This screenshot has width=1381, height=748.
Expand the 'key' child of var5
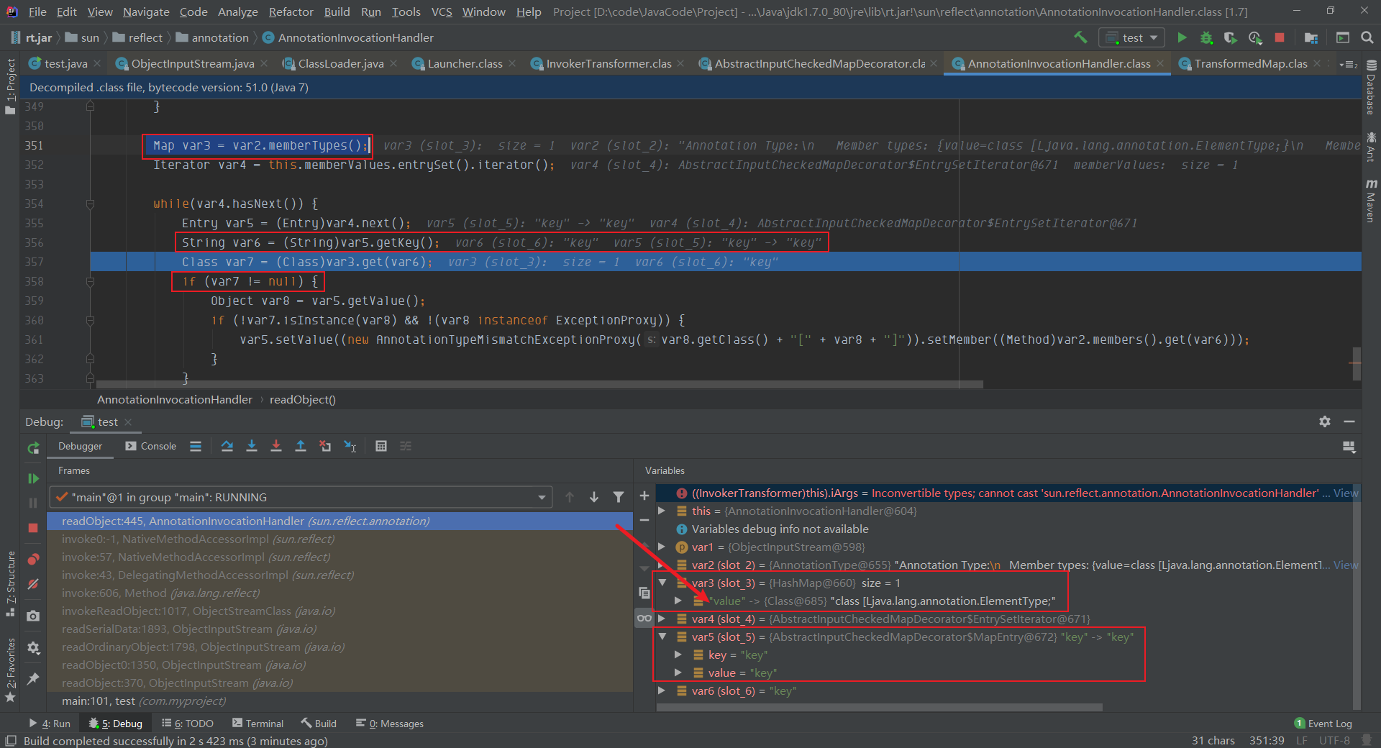[x=678, y=654]
